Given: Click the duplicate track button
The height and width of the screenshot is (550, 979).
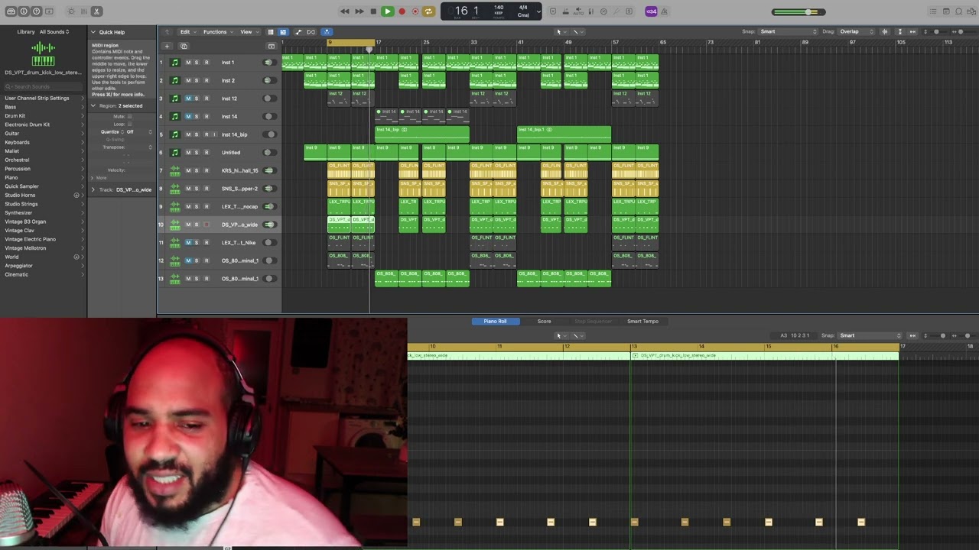Looking at the screenshot, I should coord(183,46).
